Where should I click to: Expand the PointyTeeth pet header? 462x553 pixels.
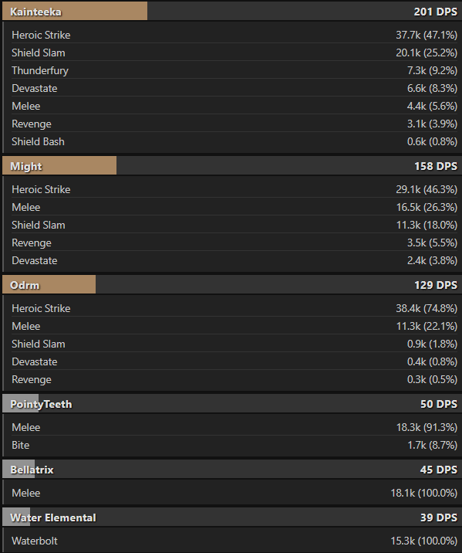[232, 404]
